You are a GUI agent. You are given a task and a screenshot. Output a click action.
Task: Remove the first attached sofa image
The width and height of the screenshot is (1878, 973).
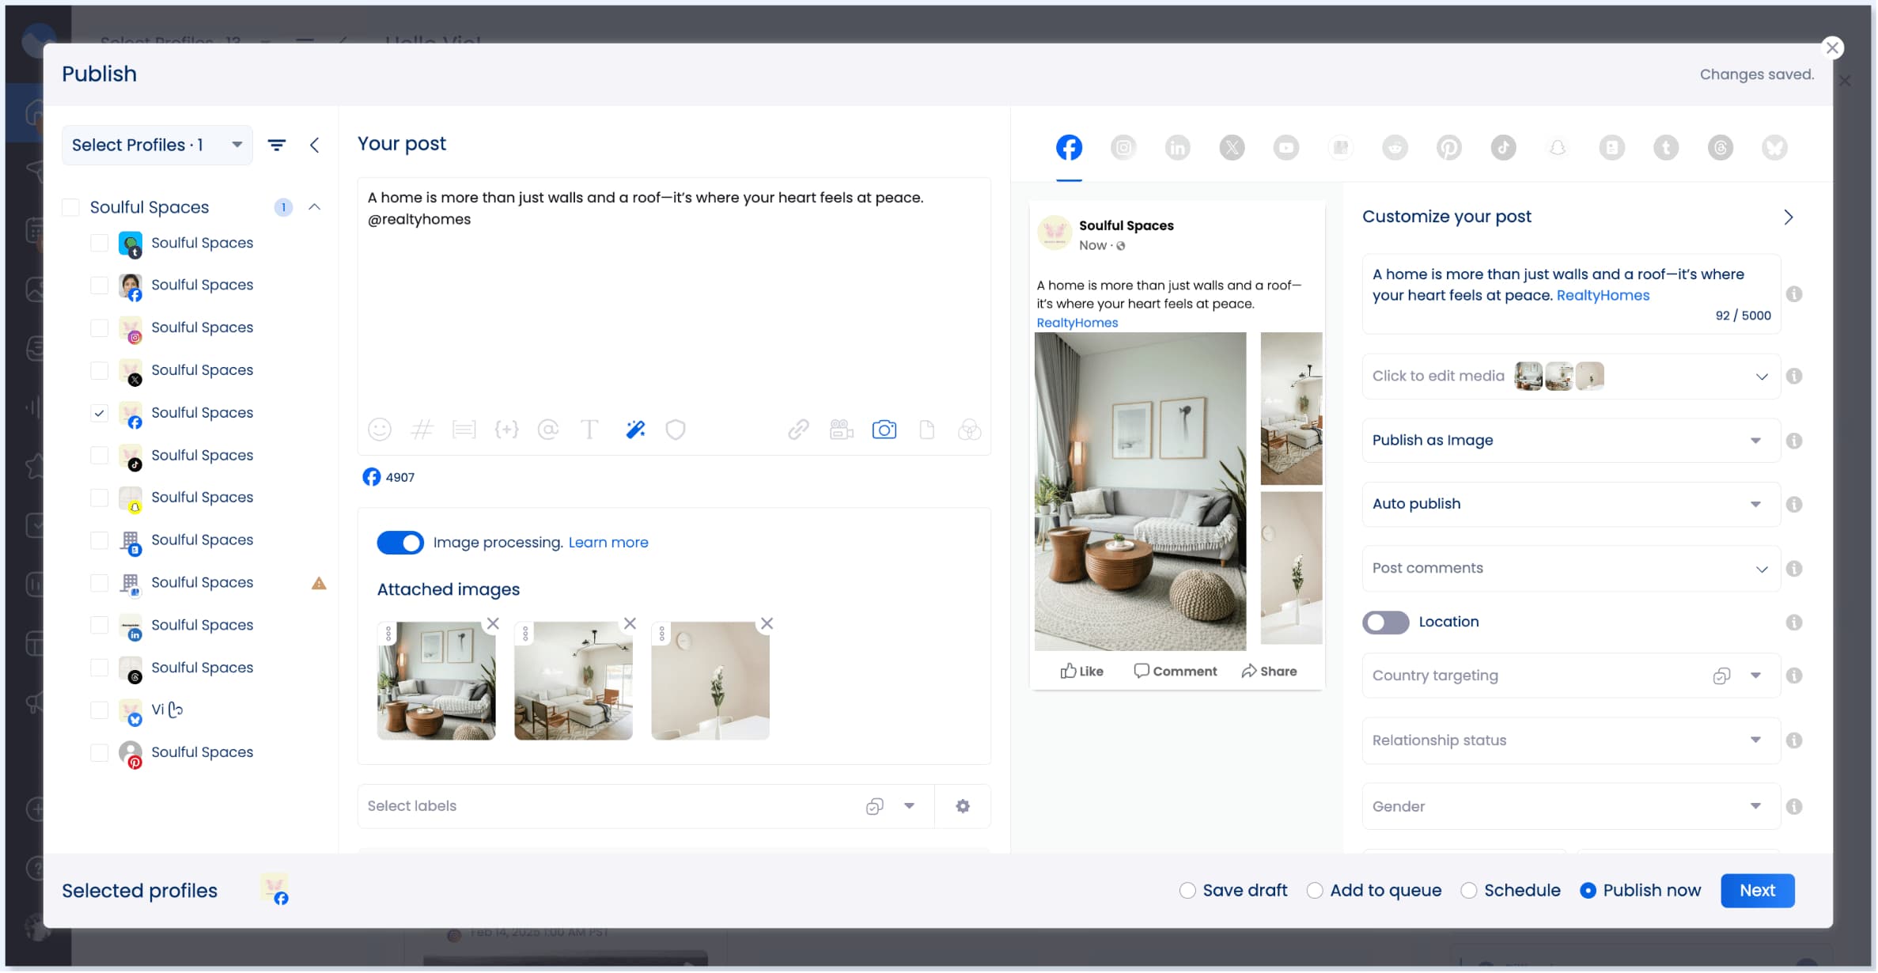point(492,623)
